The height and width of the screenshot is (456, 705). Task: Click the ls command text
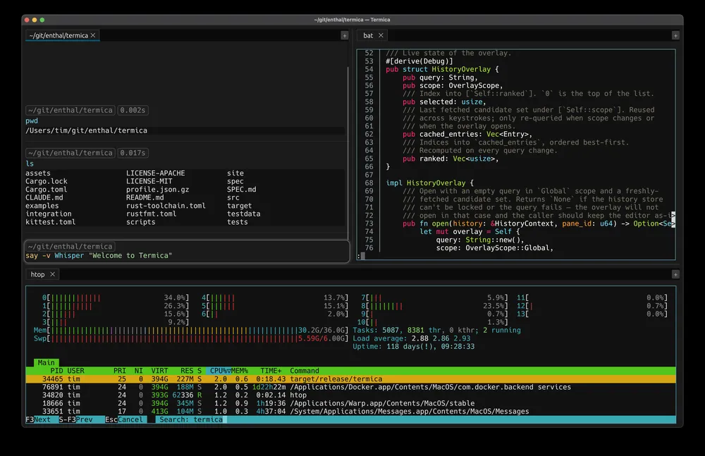point(30,164)
